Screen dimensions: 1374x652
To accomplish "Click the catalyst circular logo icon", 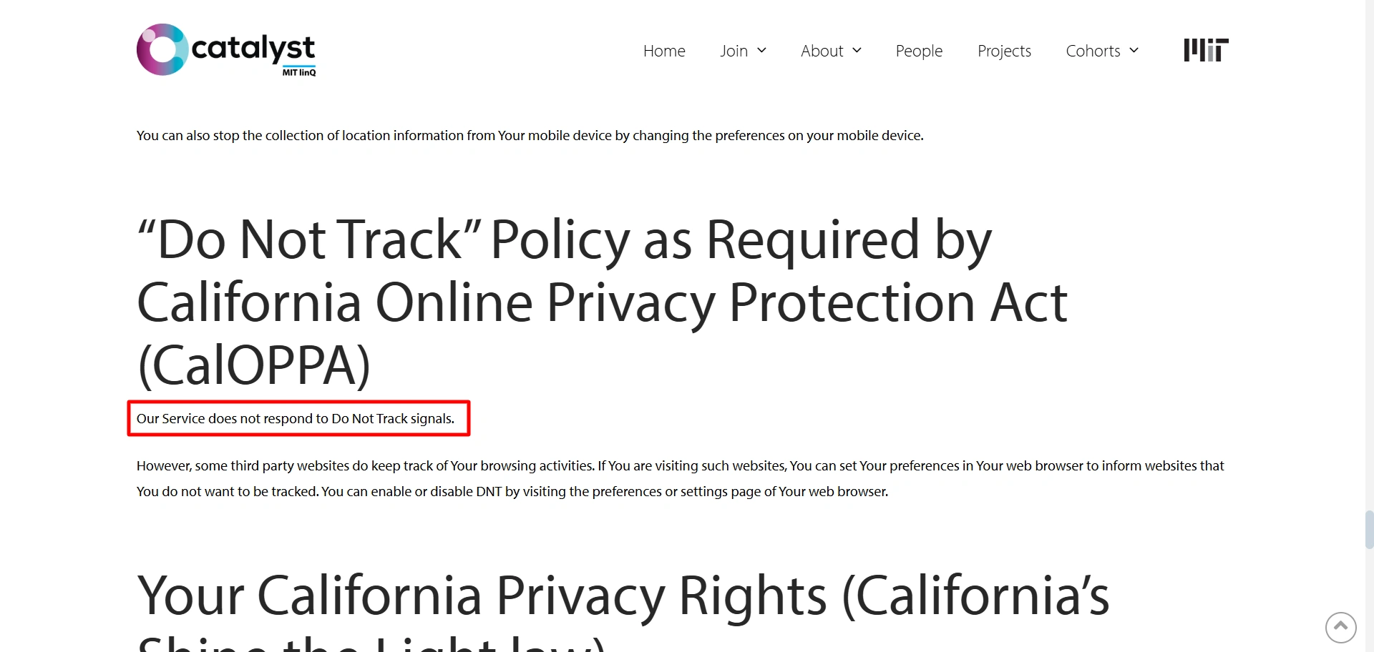I will pos(162,50).
